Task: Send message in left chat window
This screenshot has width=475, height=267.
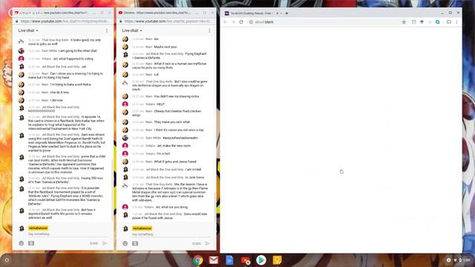Action: [x=105, y=243]
